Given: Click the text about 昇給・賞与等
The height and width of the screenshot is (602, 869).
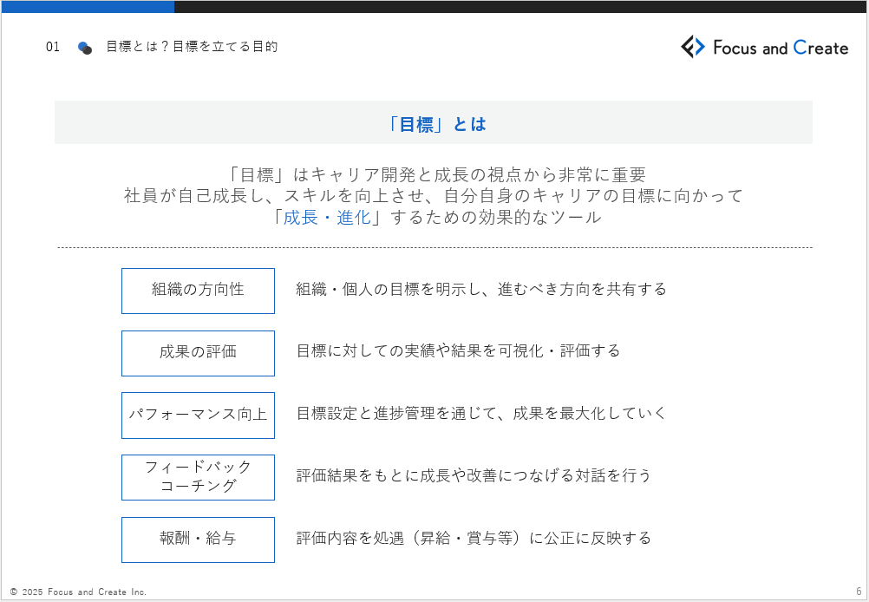Looking at the screenshot, I should (474, 539).
